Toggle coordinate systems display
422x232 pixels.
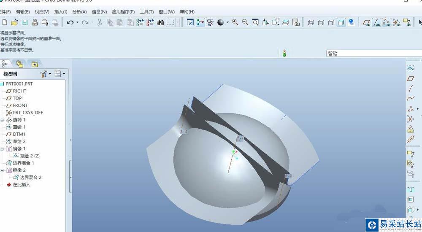click(x=396, y=22)
